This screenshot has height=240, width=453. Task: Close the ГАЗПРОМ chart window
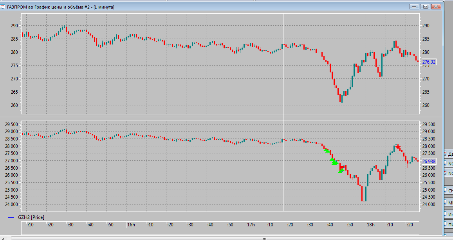pos(436,7)
